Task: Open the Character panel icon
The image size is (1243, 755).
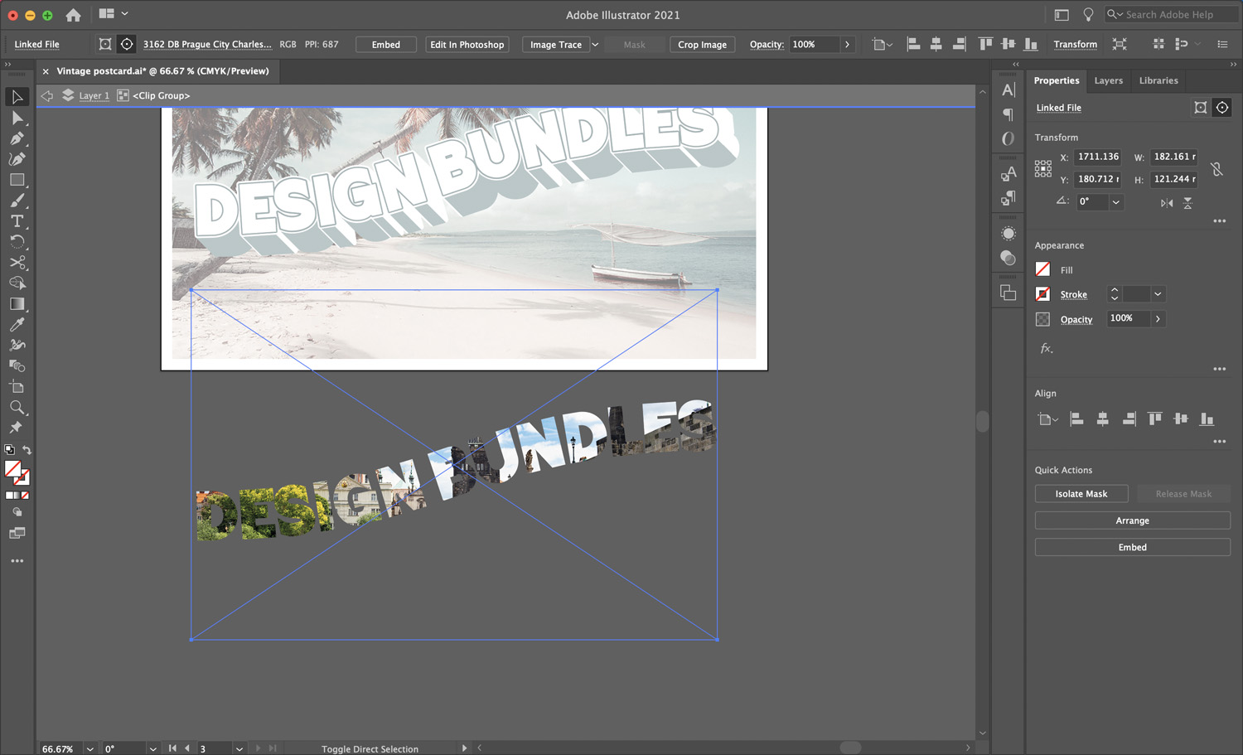Action: tap(1008, 90)
